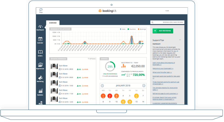Collapse the Support/Tips panel
The width and height of the screenshot is (224, 122).
pos(180,40)
